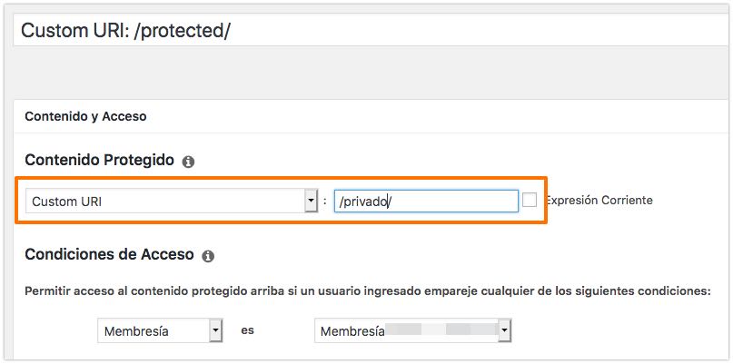Click the Contenido Protegido heading
Screen dimensions: 733x364
(x=99, y=161)
